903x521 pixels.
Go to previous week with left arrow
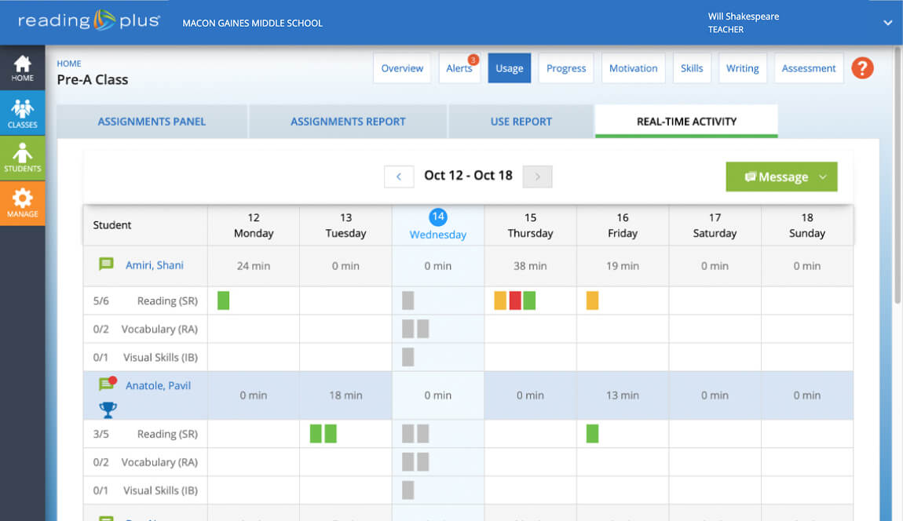click(399, 177)
